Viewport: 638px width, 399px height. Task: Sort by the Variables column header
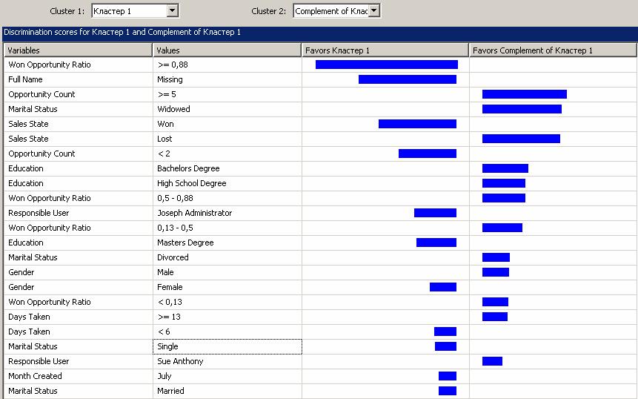click(x=78, y=50)
